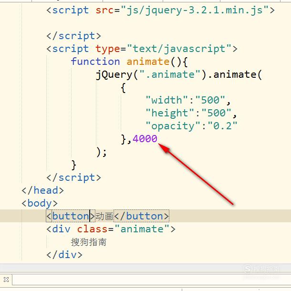Screen dimensions: 291x291
Task: Click the "搜狗指南" text inside the div
Action: point(89,242)
